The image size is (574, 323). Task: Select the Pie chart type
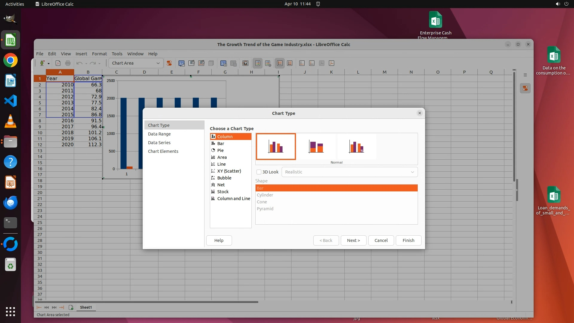click(220, 150)
